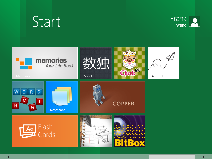The height and width of the screenshot is (159, 212).
Task: Launch the Word Hunt game tile
Action: tap(28, 97)
